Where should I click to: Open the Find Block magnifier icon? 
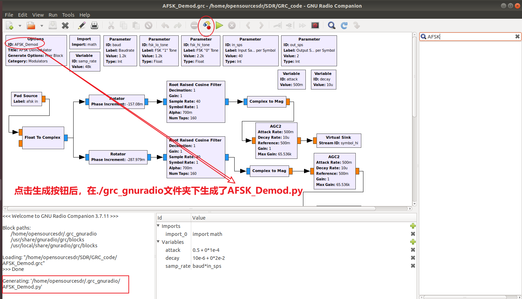coord(331,25)
